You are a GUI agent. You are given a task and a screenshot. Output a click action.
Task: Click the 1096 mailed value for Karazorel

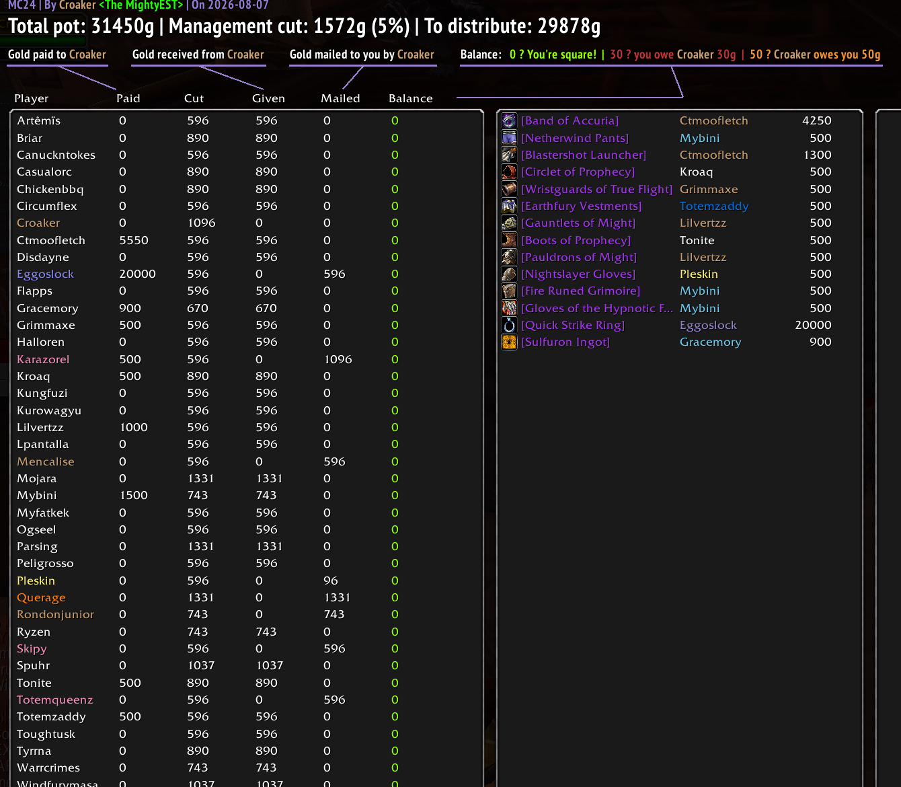338,359
